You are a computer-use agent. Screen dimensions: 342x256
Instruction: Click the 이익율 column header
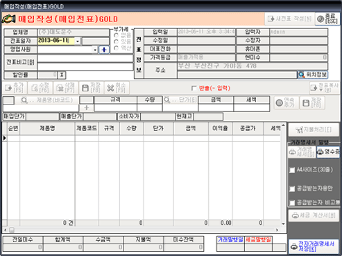(x=221, y=128)
